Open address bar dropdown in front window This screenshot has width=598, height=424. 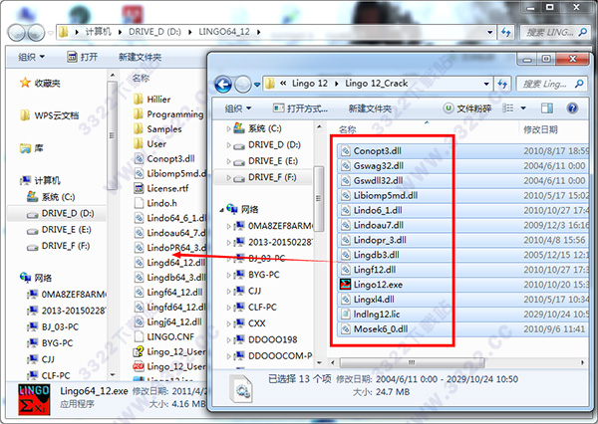tap(486, 84)
